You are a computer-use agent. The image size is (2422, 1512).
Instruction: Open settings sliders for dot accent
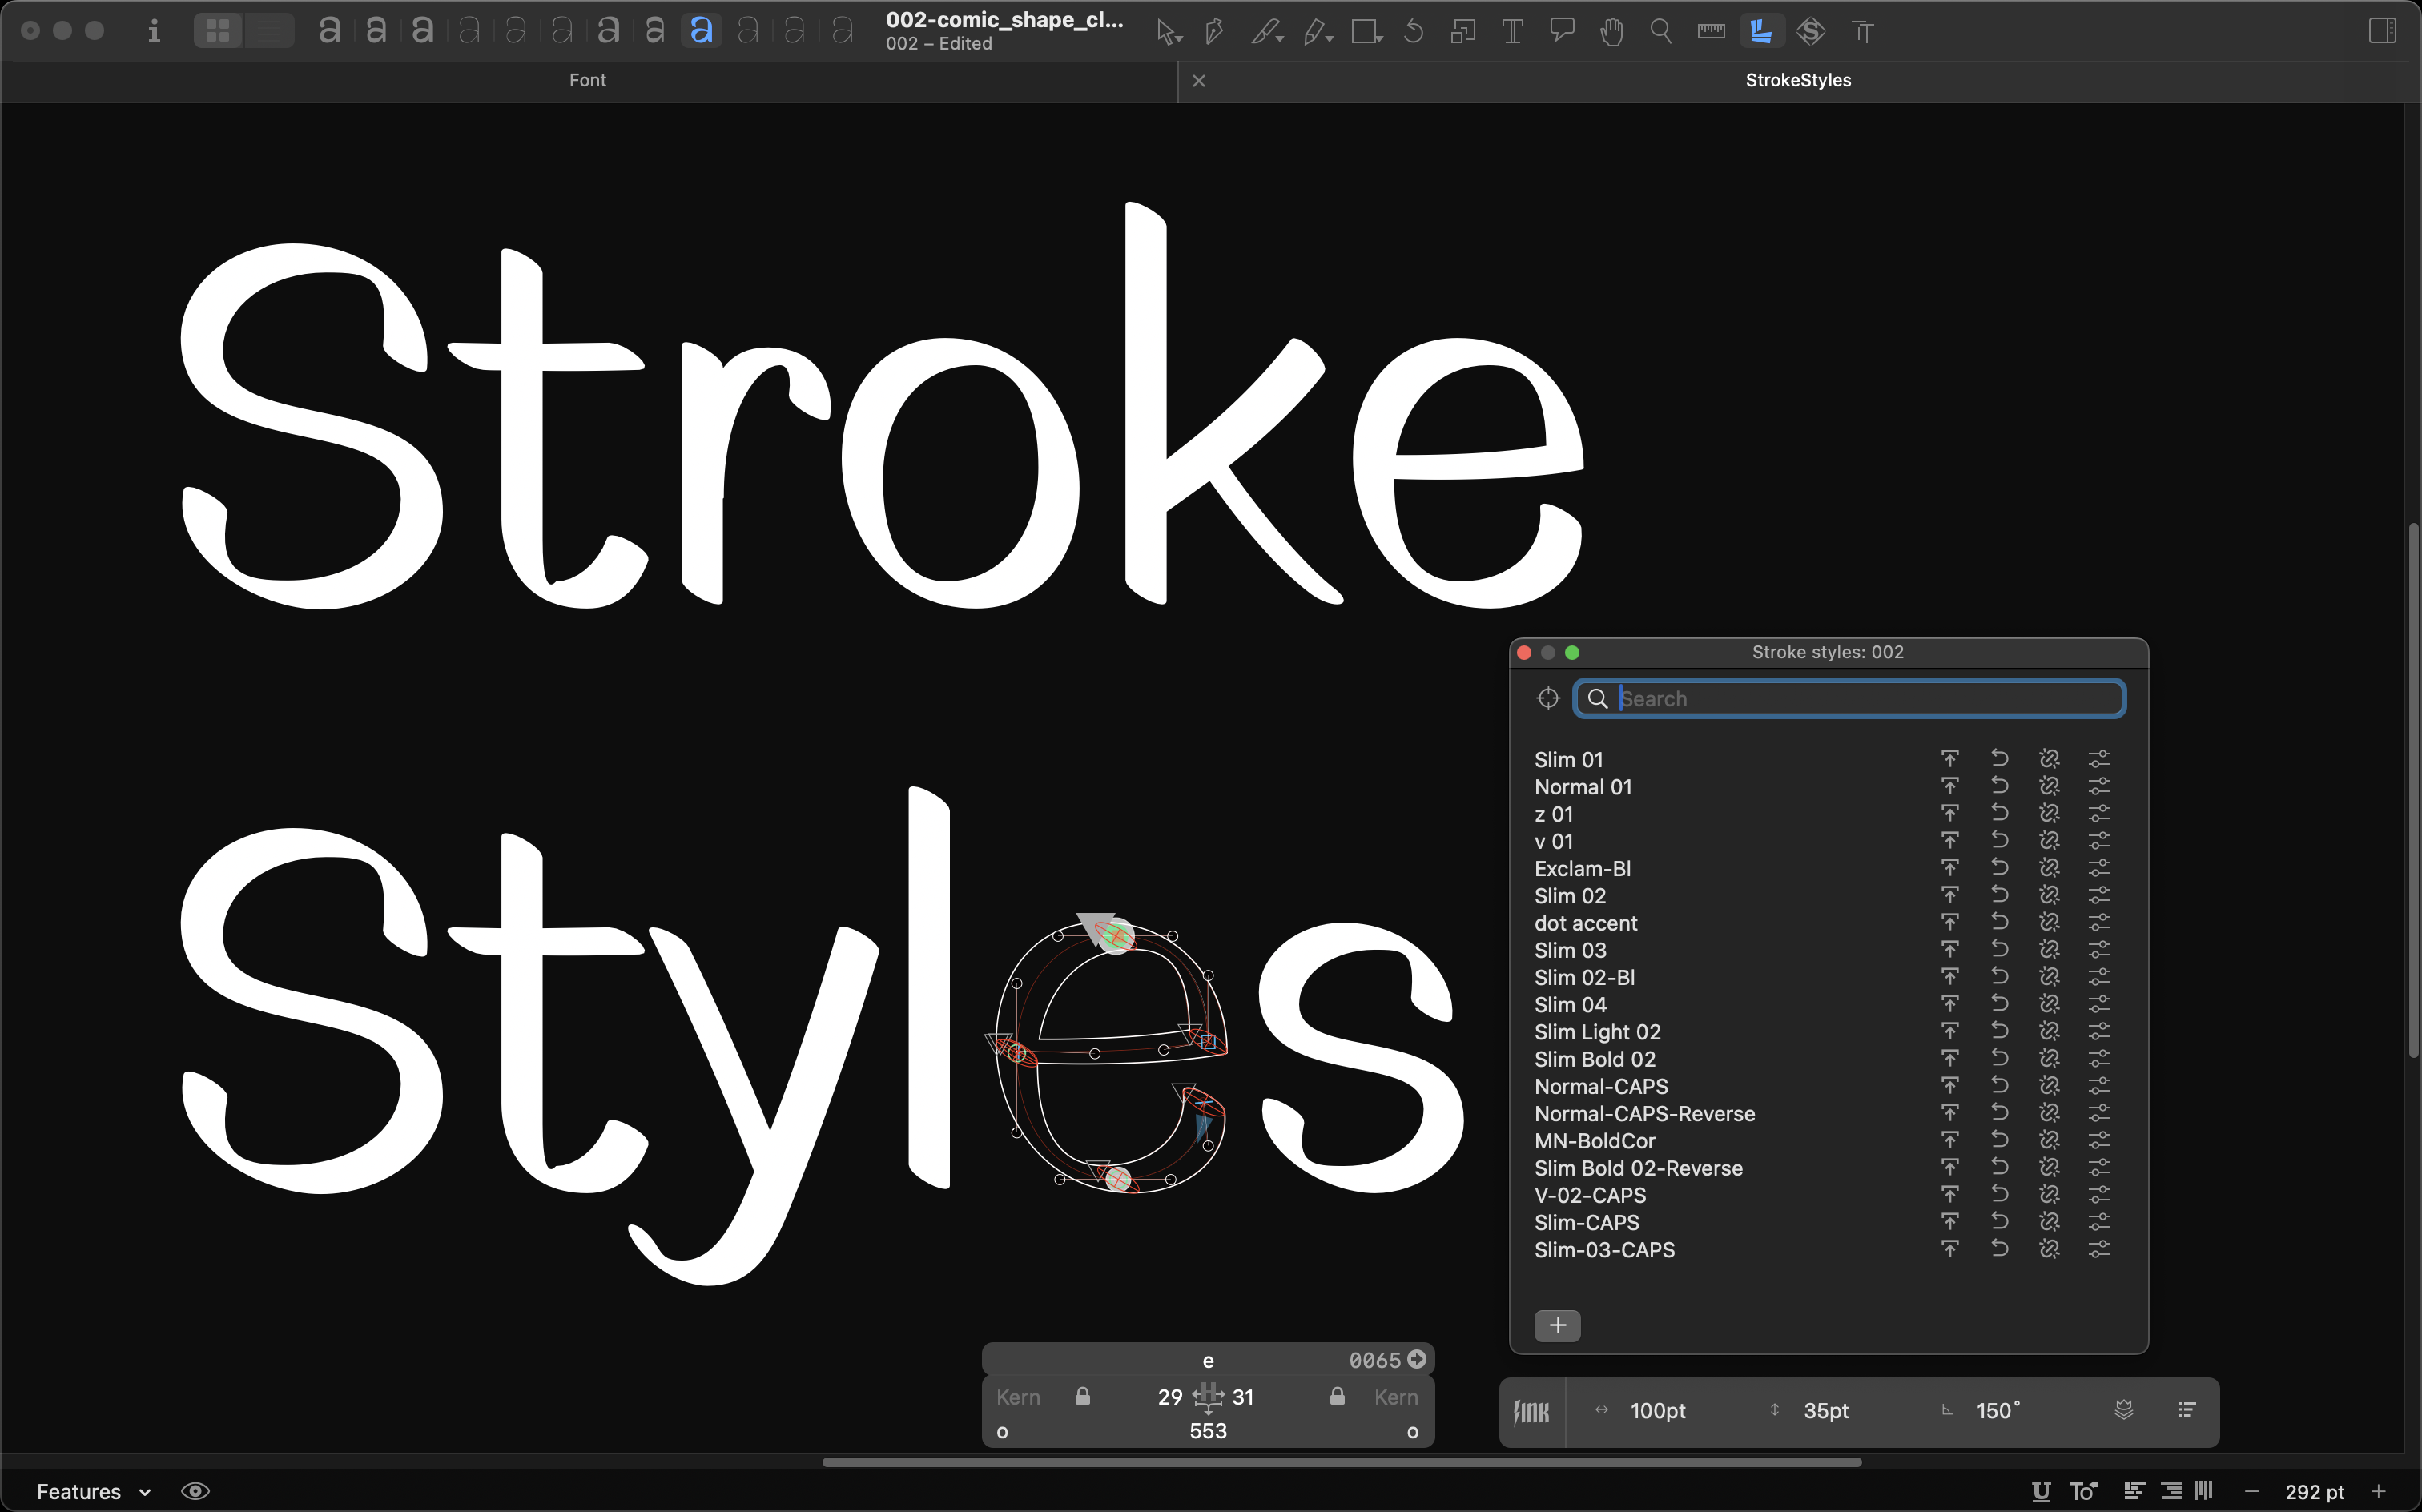click(x=2099, y=922)
